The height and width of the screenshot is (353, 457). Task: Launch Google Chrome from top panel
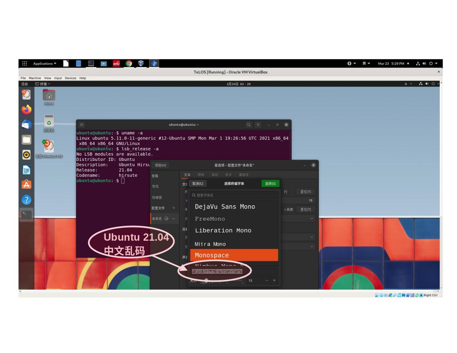tap(129, 63)
